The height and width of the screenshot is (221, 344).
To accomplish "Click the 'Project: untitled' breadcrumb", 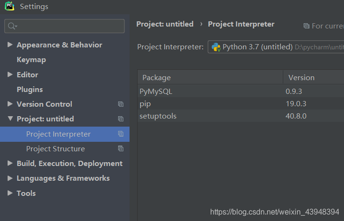I will 165,24.
